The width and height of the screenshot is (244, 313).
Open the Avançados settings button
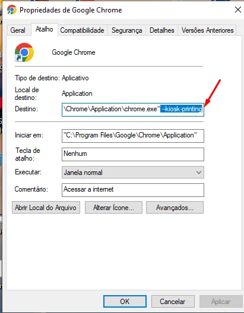coord(175,208)
